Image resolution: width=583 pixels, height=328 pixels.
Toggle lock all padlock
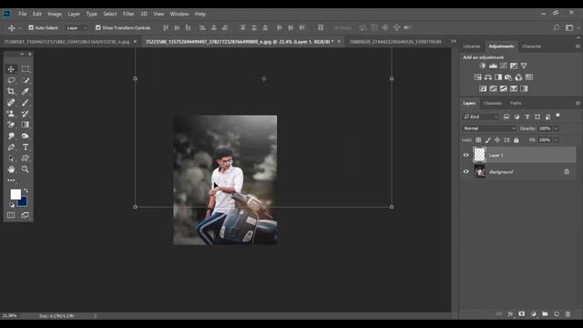pyautogui.click(x=517, y=140)
